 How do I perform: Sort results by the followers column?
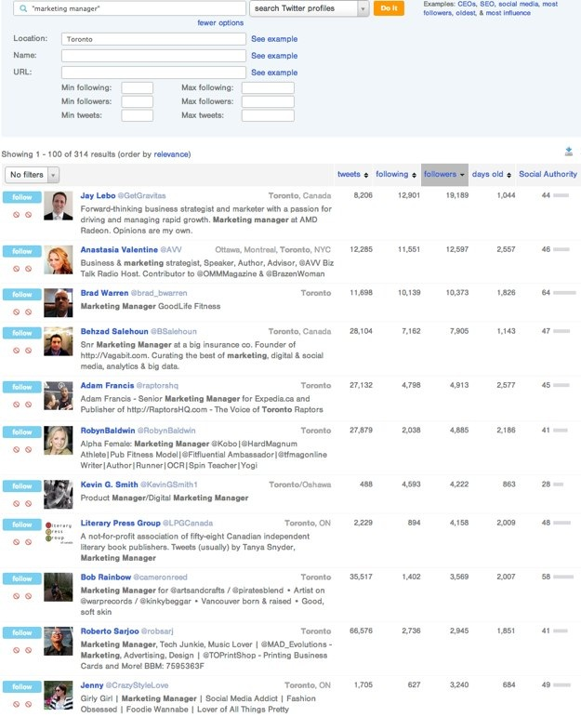tap(444, 174)
